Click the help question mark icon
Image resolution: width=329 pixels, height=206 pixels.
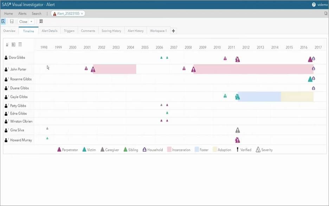click(314, 5)
